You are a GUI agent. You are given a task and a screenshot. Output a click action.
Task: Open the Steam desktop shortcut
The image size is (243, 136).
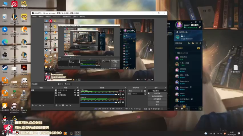tap(5, 69)
